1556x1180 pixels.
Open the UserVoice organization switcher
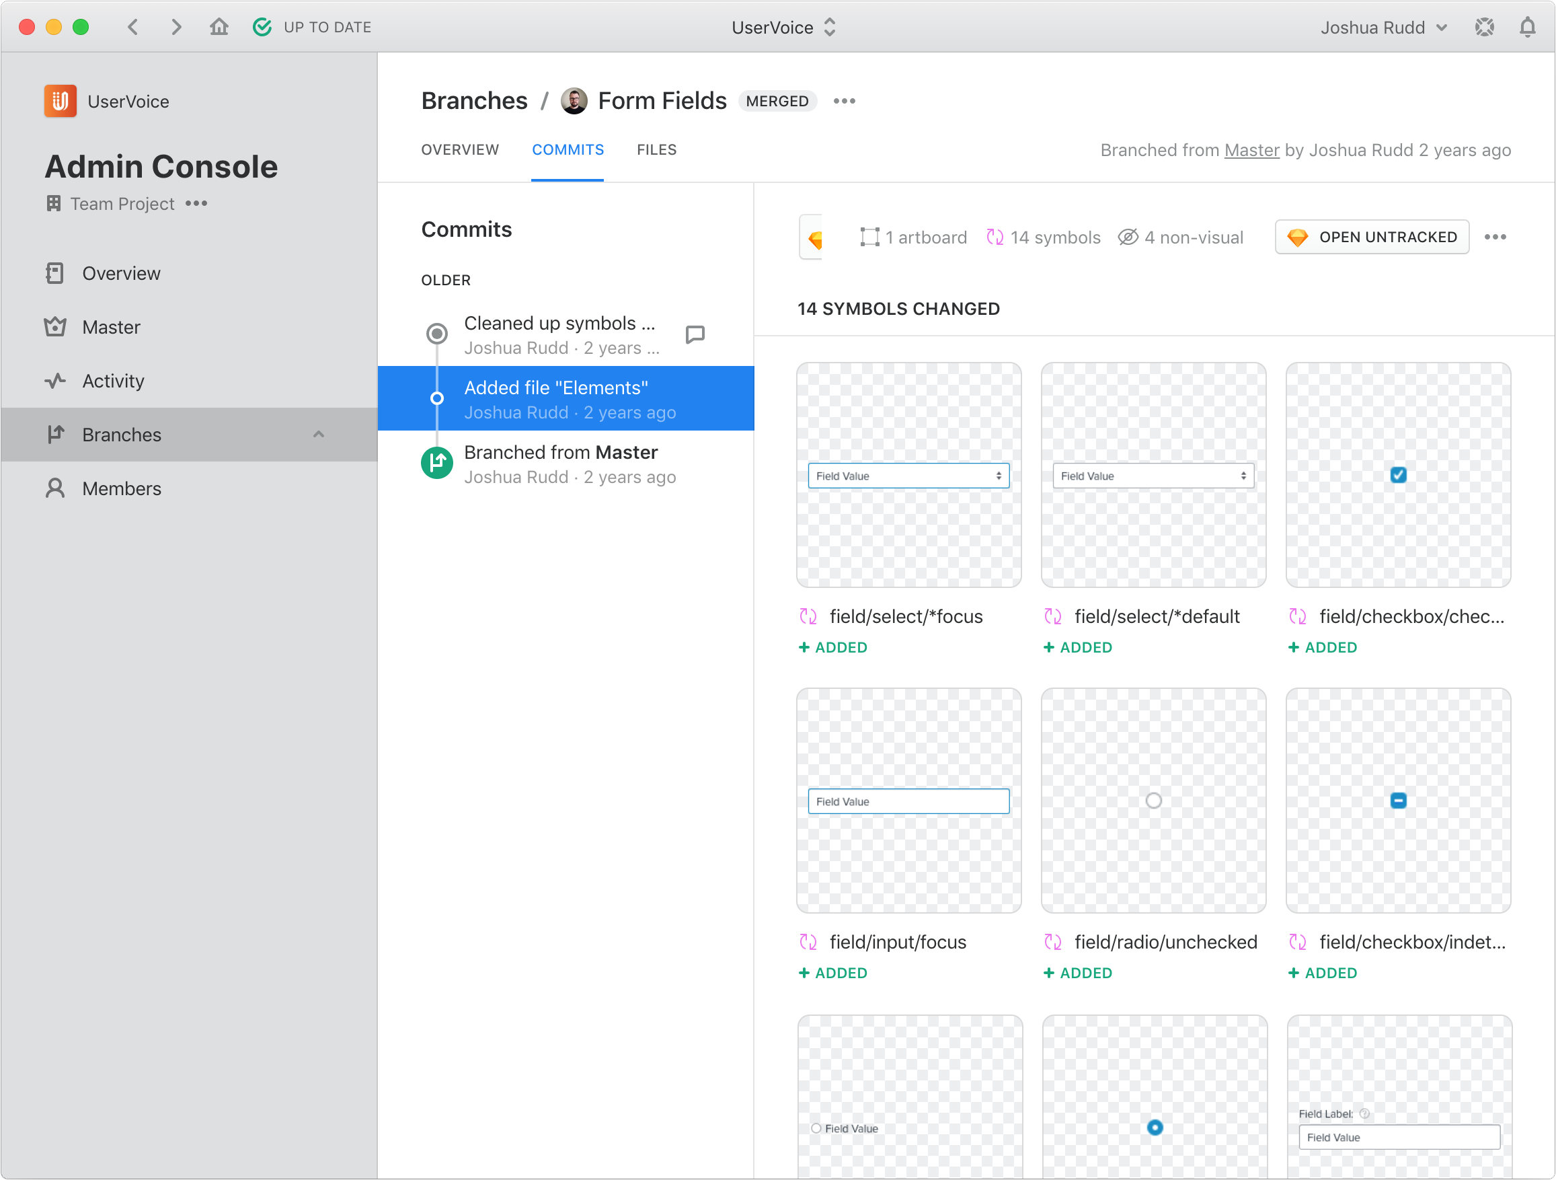coord(783,28)
